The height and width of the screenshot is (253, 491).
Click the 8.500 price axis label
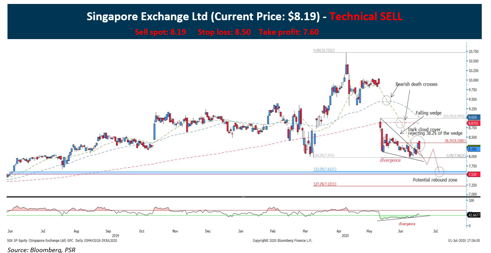click(474, 137)
